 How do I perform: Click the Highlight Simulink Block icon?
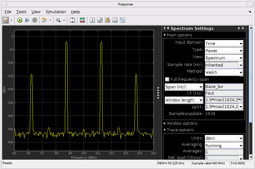[x=44, y=20]
